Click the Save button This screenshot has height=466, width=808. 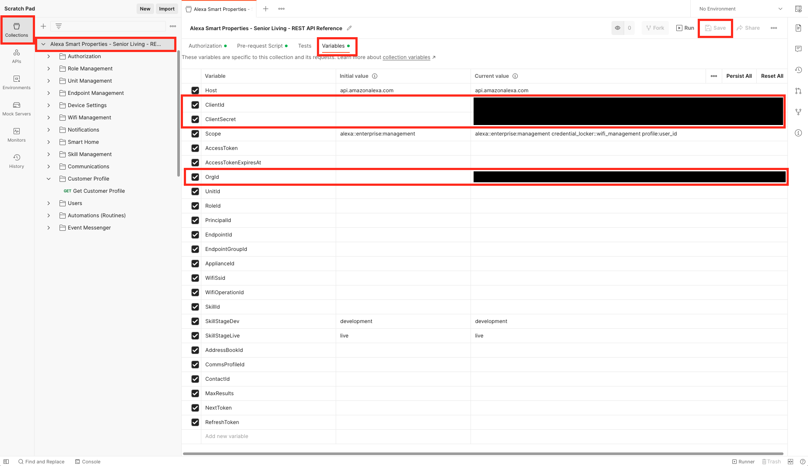(715, 28)
